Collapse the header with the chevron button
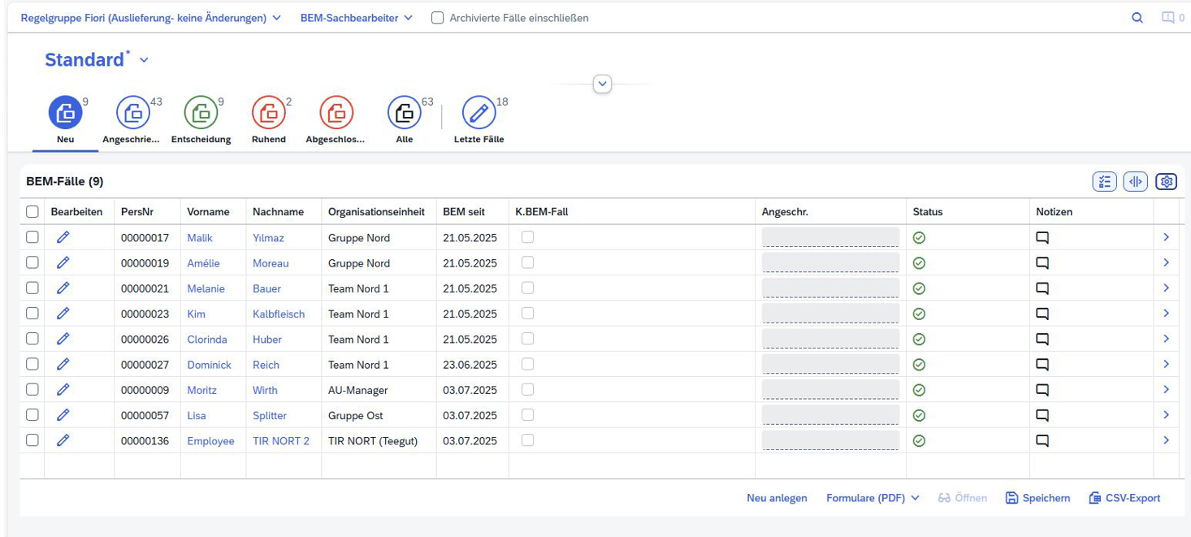This screenshot has height=537, width=1191. [x=602, y=84]
